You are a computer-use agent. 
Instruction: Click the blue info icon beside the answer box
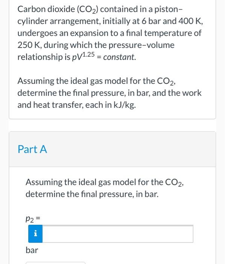(35, 234)
